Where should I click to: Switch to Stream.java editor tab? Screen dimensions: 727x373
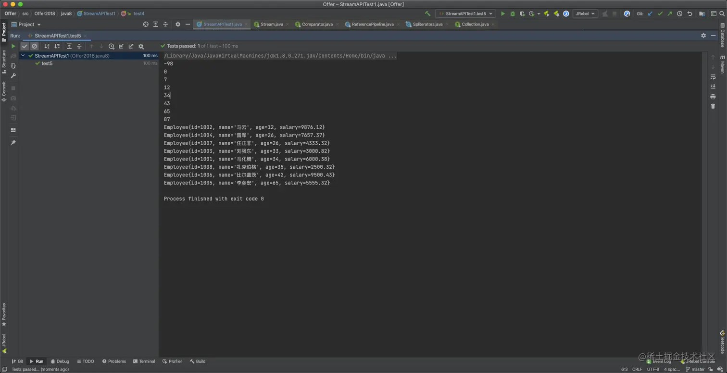click(271, 25)
